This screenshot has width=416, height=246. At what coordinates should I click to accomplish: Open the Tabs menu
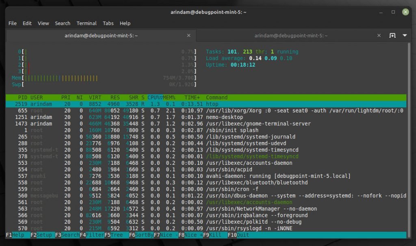pos(108,23)
